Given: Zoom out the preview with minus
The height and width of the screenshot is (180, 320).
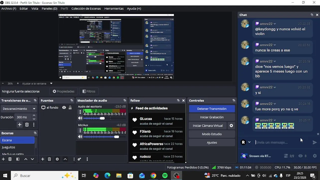Looking at the screenshot, I should (x=3, y=83).
